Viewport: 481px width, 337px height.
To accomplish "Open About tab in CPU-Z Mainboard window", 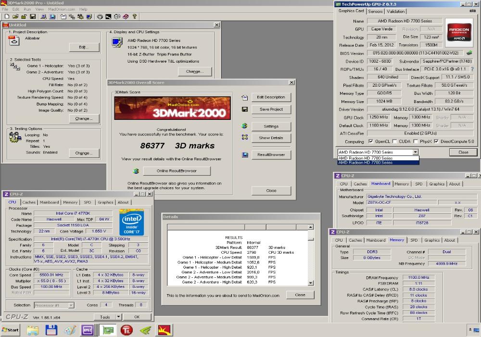I will 455,184.
